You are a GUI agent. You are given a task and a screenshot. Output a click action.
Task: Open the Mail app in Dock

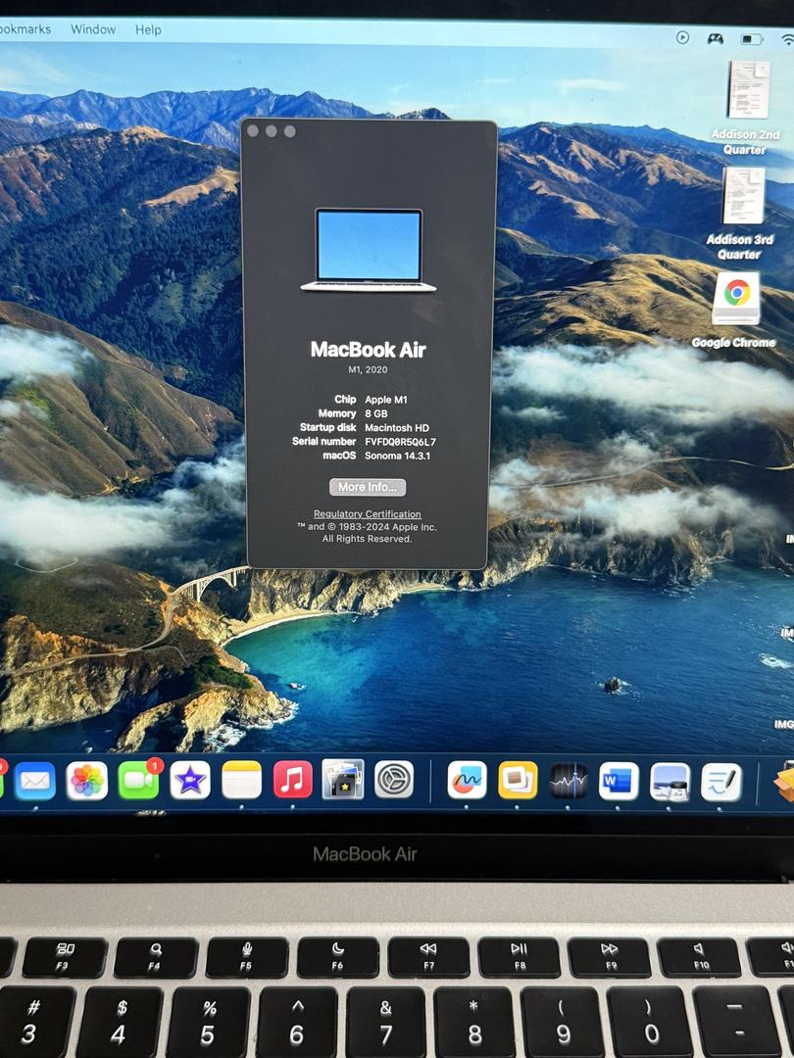[x=34, y=781]
